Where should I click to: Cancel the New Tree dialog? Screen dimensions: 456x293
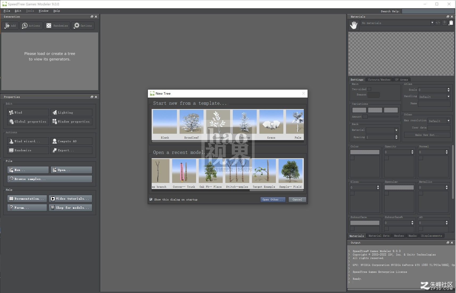[297, 199]
